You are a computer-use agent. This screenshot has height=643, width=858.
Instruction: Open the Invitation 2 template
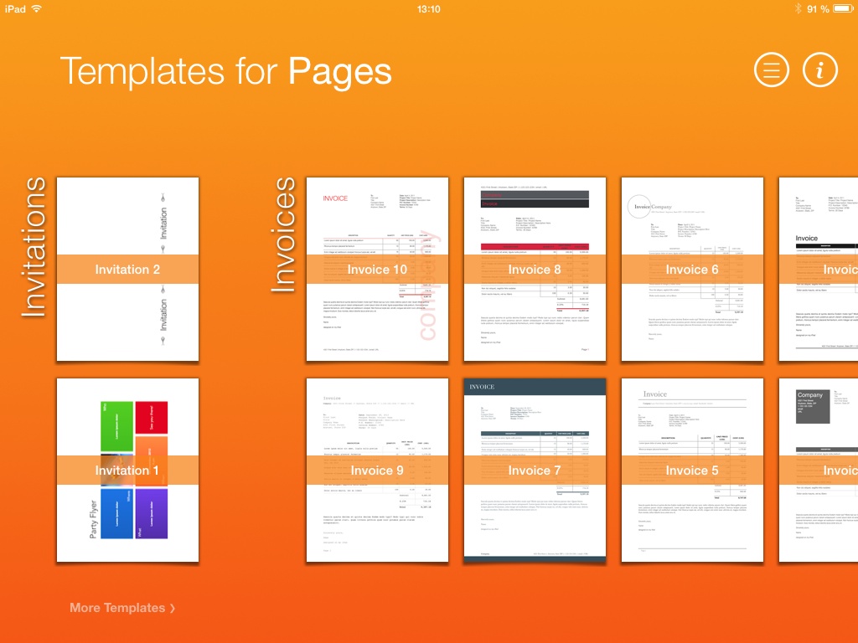tap(127, 270)
